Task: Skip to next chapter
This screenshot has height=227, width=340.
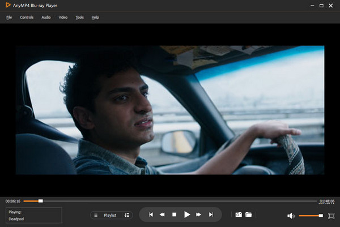Action: (211, 215)
